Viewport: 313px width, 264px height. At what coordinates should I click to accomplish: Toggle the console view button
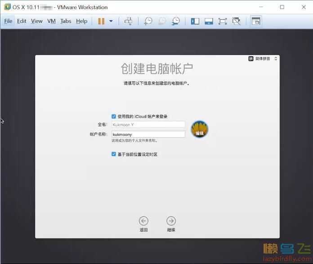tap(256, 21)
